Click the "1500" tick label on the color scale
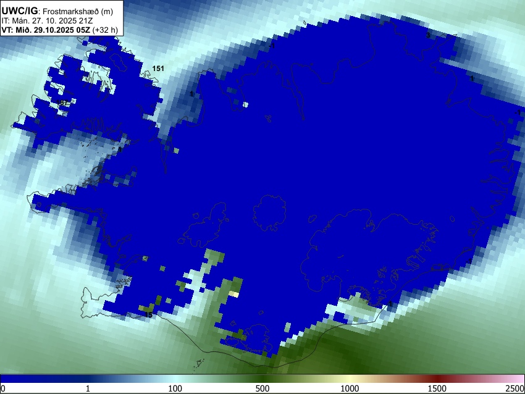The width and height of the screenshot is (525, 394). click(437, 388)
